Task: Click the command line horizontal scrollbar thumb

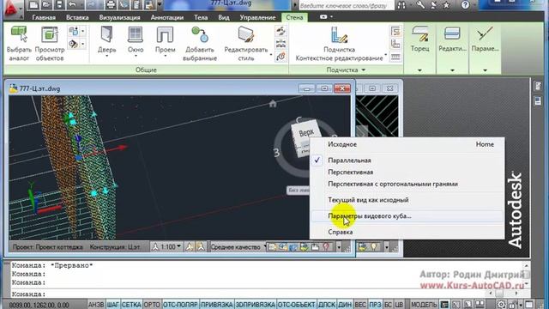Action: 499,294
